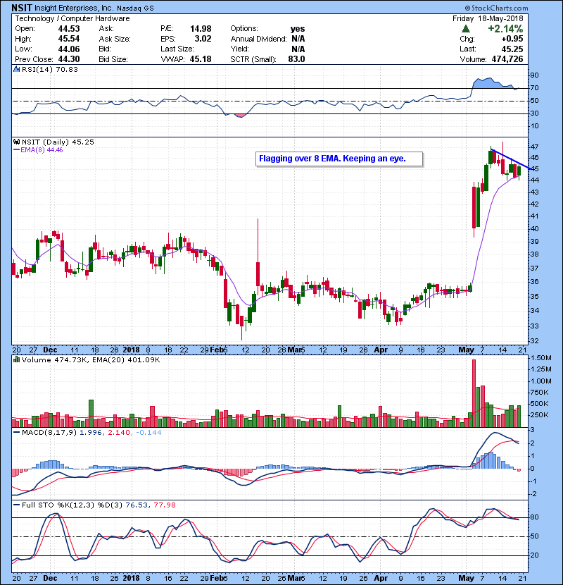The width and height of the screenshot is (563, 585).
Task: Click the candlestick icon beside NSIT (Daily)
Action: [16, 142]
